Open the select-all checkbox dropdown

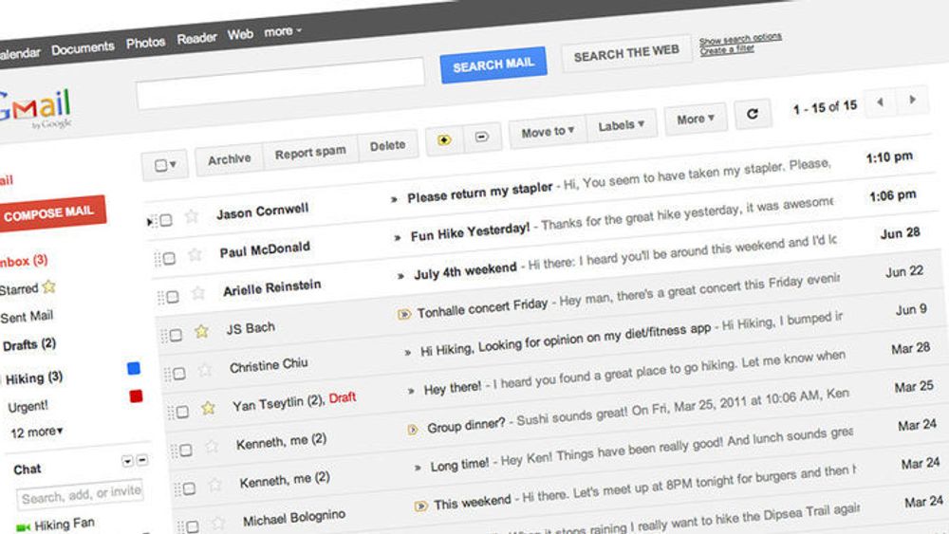point(164,164)
